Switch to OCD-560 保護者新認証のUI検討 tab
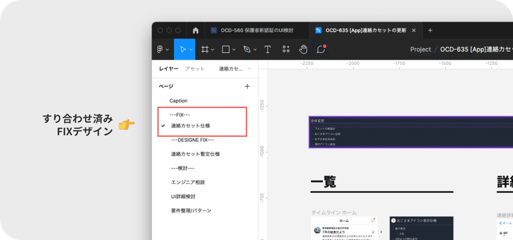 (257, 30)
